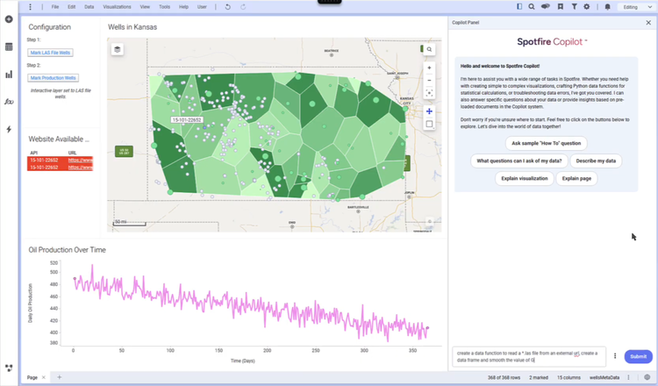658x386 pixels.
Task: Click wellsMetaData in the status bar
Action: pyautogui.click(x=604, y=377)
